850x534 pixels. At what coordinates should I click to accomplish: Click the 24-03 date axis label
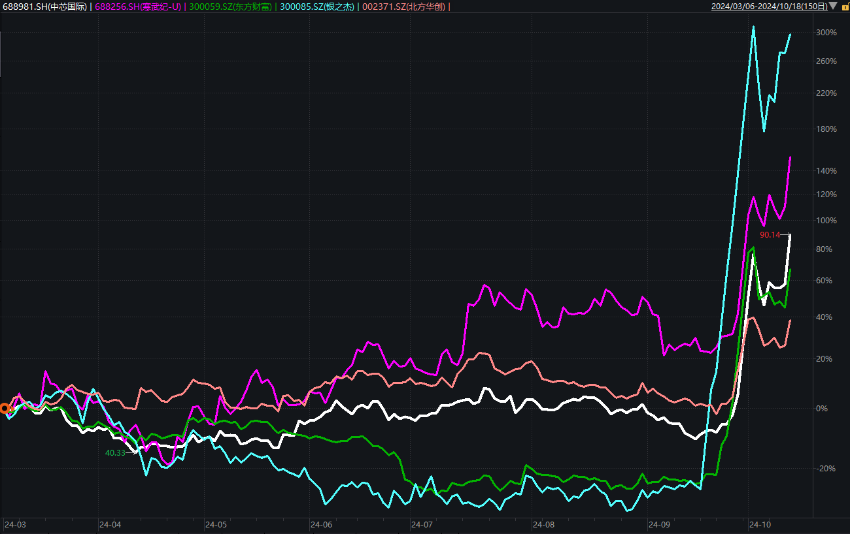coord(15,524)
